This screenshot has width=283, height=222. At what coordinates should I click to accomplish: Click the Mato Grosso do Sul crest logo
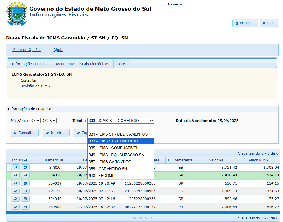click(16, 14)
